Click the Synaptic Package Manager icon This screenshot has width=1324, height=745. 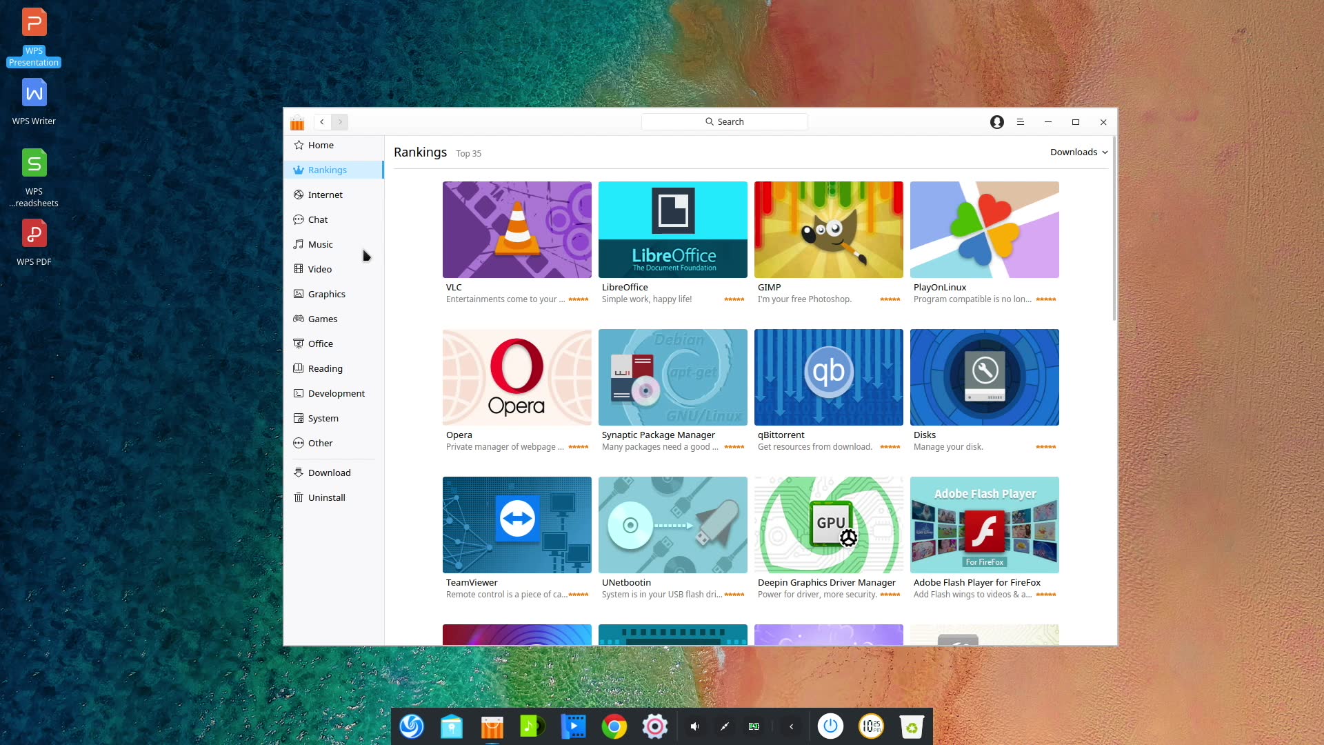[x=672, y=377]
